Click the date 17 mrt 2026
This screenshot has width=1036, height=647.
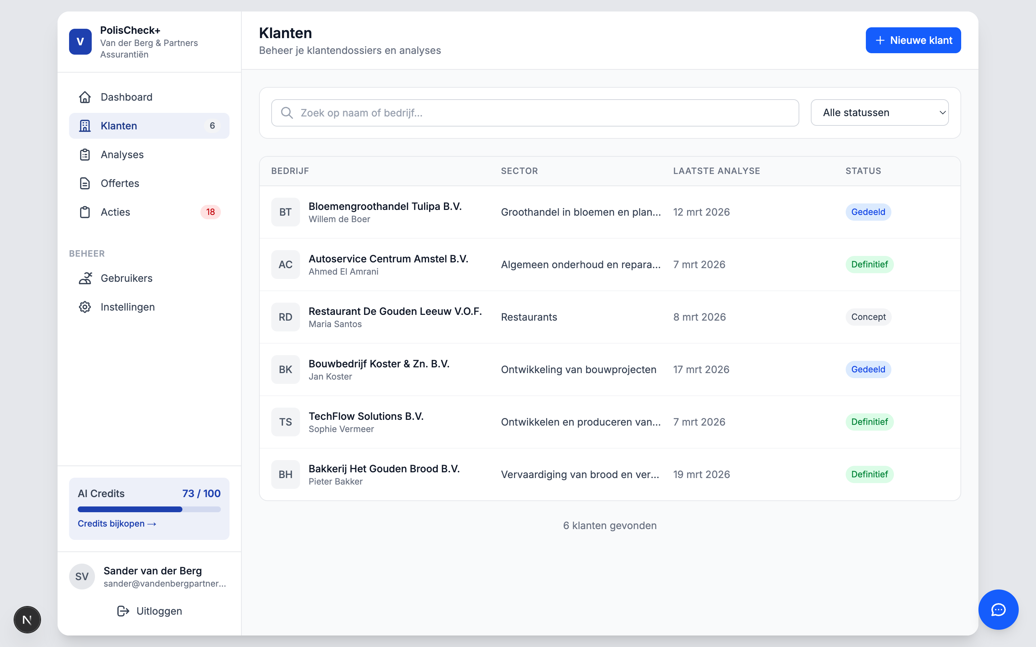pyautogui.click(x=701, y=369)
